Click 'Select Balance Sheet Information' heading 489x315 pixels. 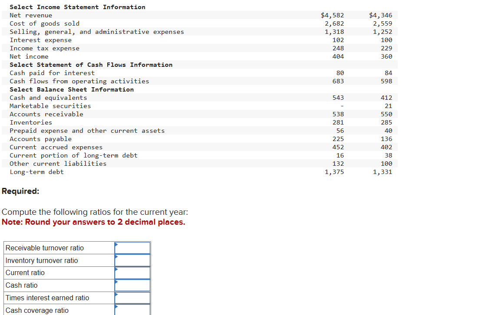[72, 90]
